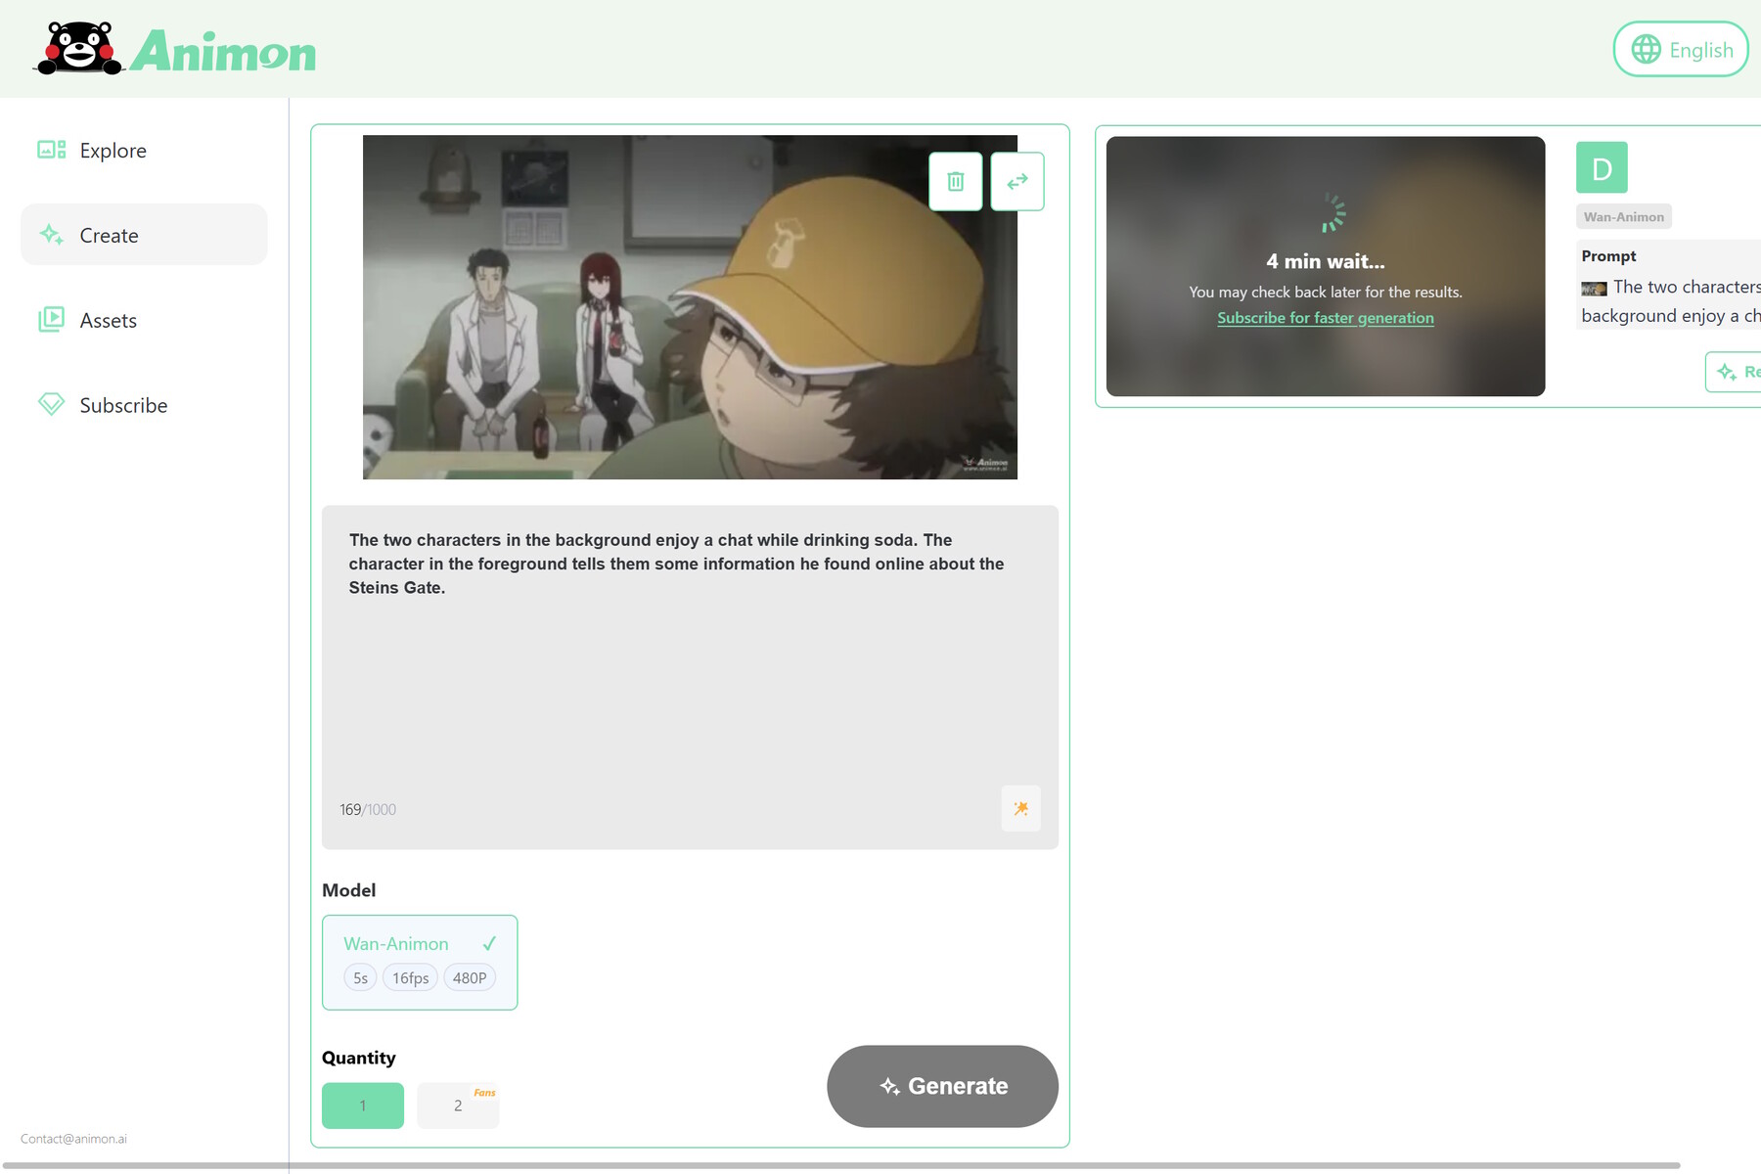Navigate to Assets page

[x=108, y=320]
